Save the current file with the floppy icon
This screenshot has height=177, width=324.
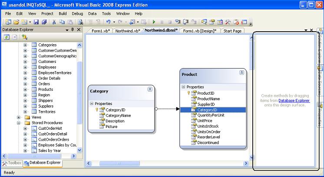click(x=36, y=22)
